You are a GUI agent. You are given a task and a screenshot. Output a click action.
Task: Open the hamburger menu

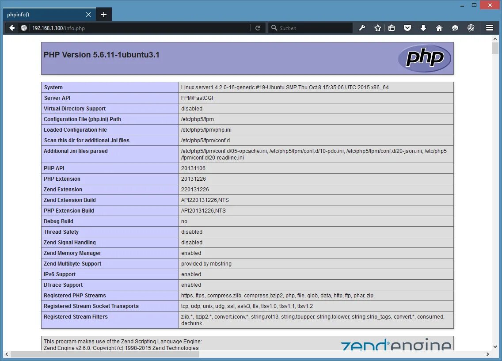point(490,28)
